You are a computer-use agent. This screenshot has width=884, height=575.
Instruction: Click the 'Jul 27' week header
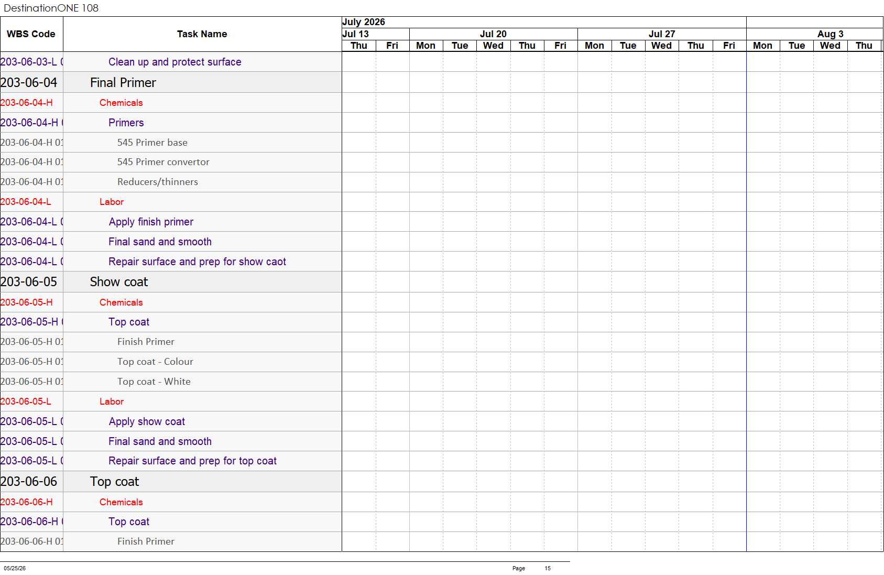pyautogui.click(x=662, y=34)
